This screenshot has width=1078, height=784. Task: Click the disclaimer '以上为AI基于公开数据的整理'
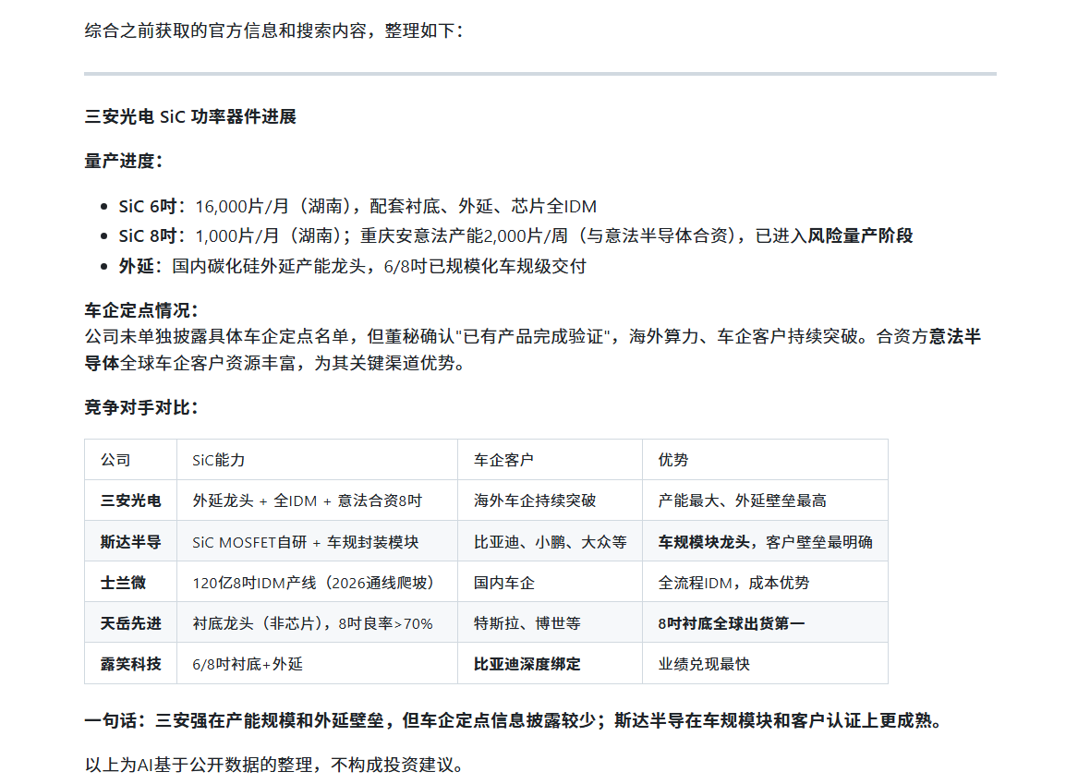click(275, 765)
